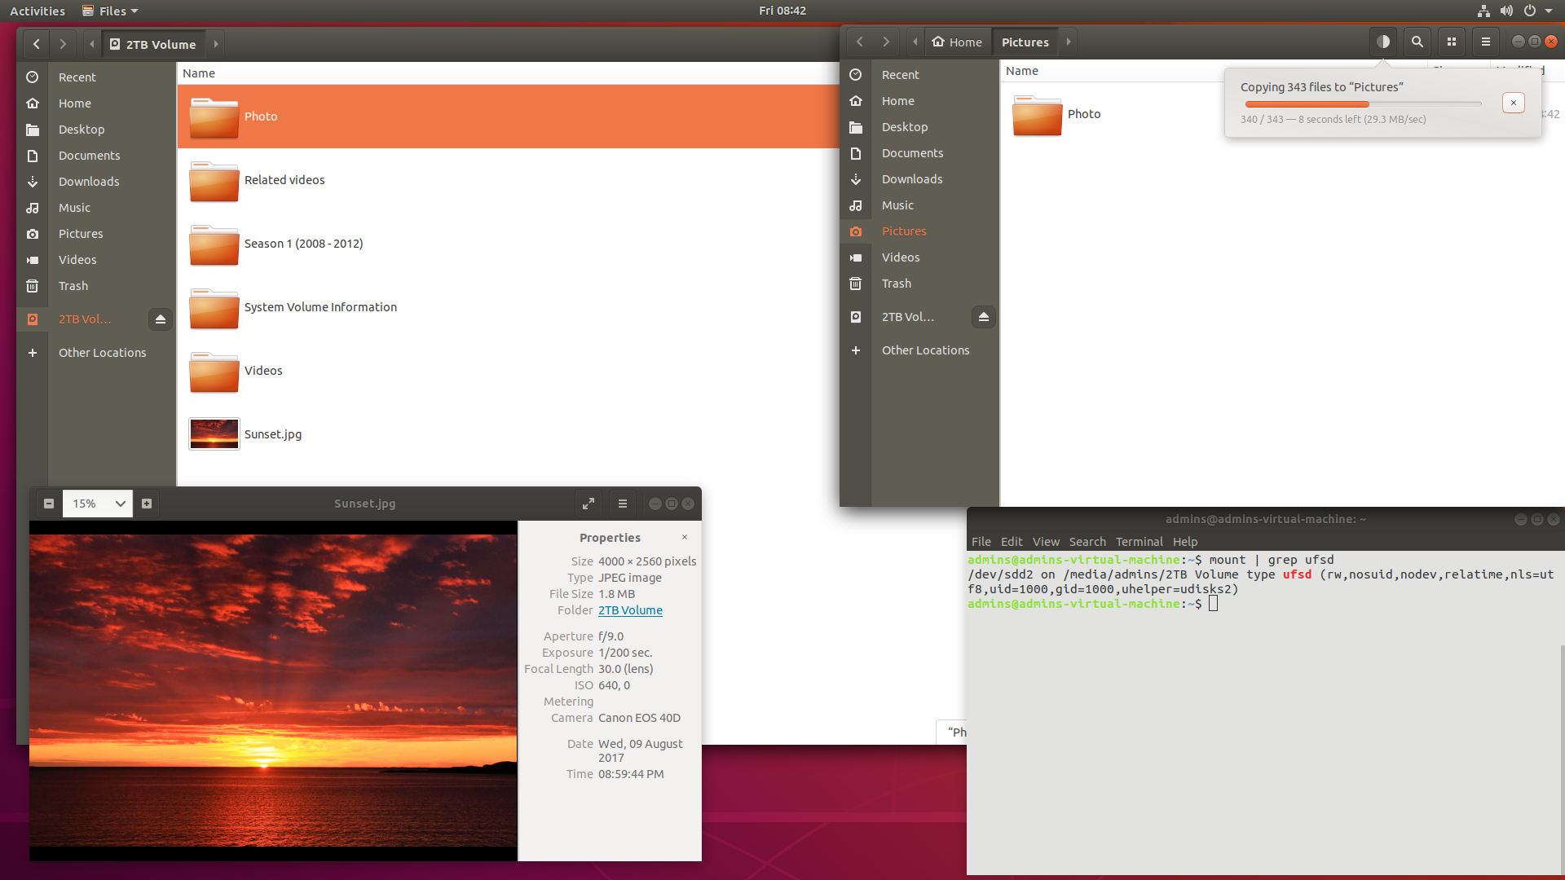Close the Properties side panel
Viewport: 1565px width, 880px height.
tap(685, 537)
